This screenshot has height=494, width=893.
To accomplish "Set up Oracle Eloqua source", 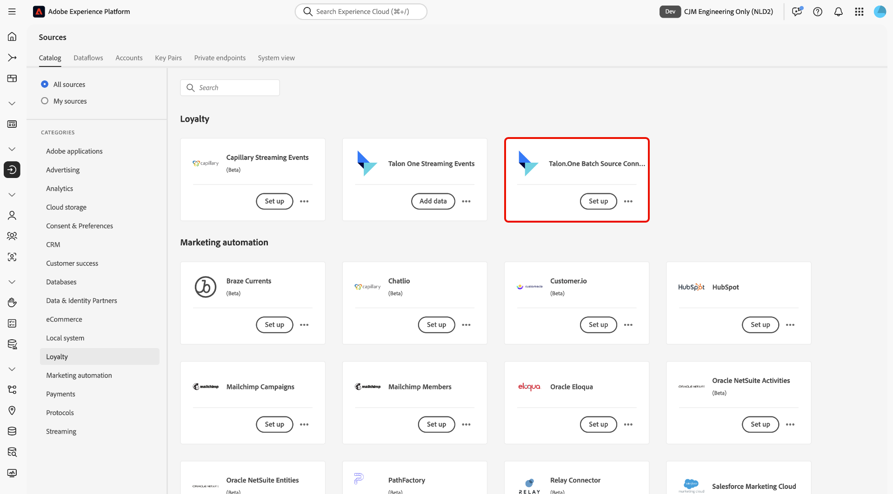I will point(598,424).
